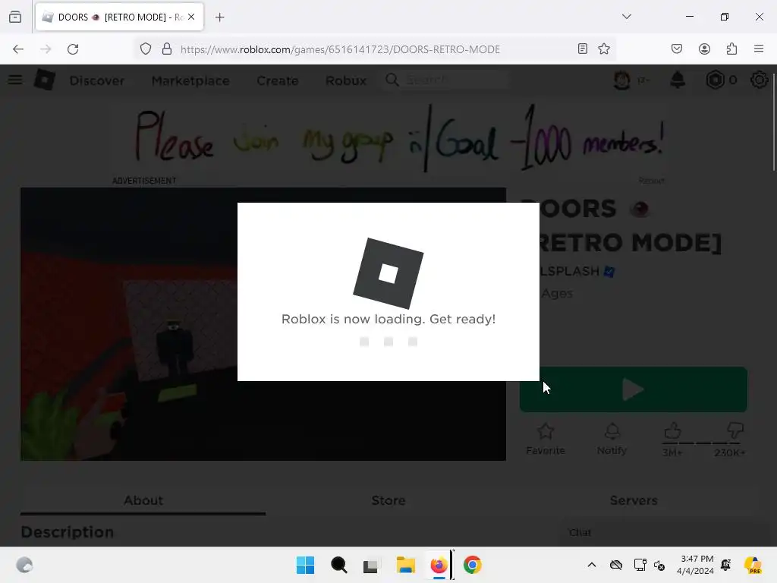Viewport: 777px width, 583px height.
Task: Click the Roblox logo home icon
Action: pos(44,79)
